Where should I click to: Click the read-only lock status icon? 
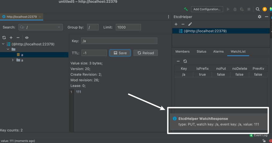point(264,141)
